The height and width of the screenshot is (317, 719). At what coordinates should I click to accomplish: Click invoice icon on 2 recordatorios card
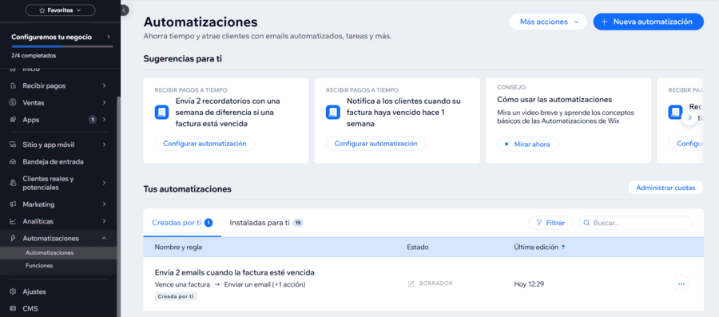pyautogui.click(x=162, y=113)
